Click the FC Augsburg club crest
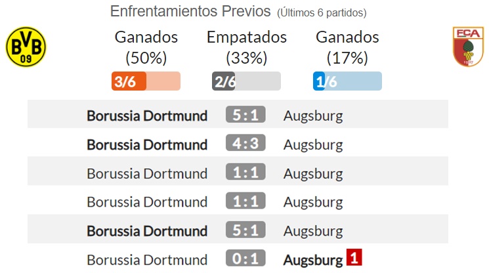The width and height of the screenshot is (489, 273). click(468, 47)
